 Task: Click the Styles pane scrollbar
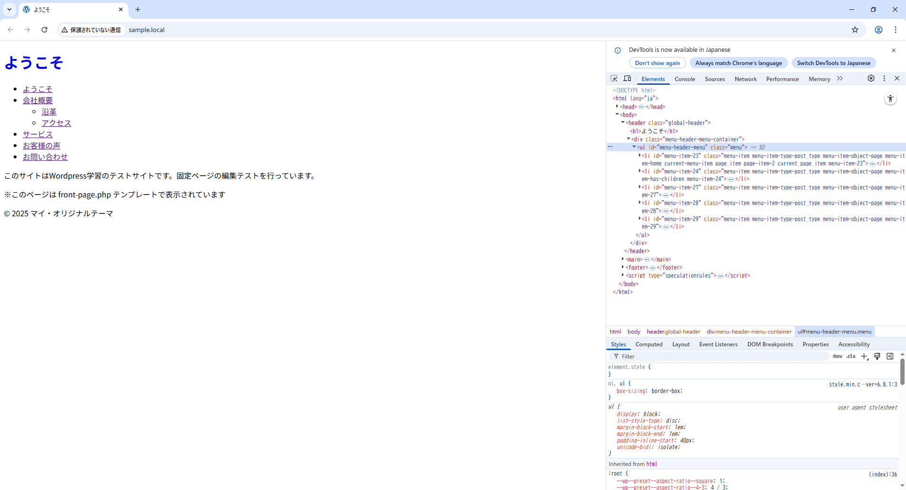coord(902,372)
